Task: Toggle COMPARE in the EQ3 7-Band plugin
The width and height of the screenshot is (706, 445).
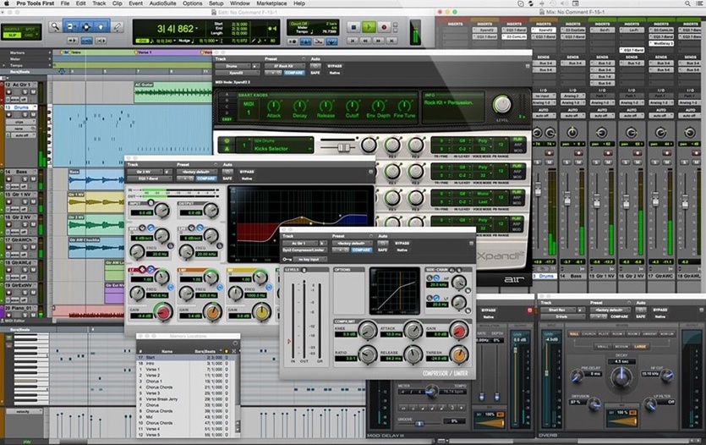Action: [x=207, y=179]
